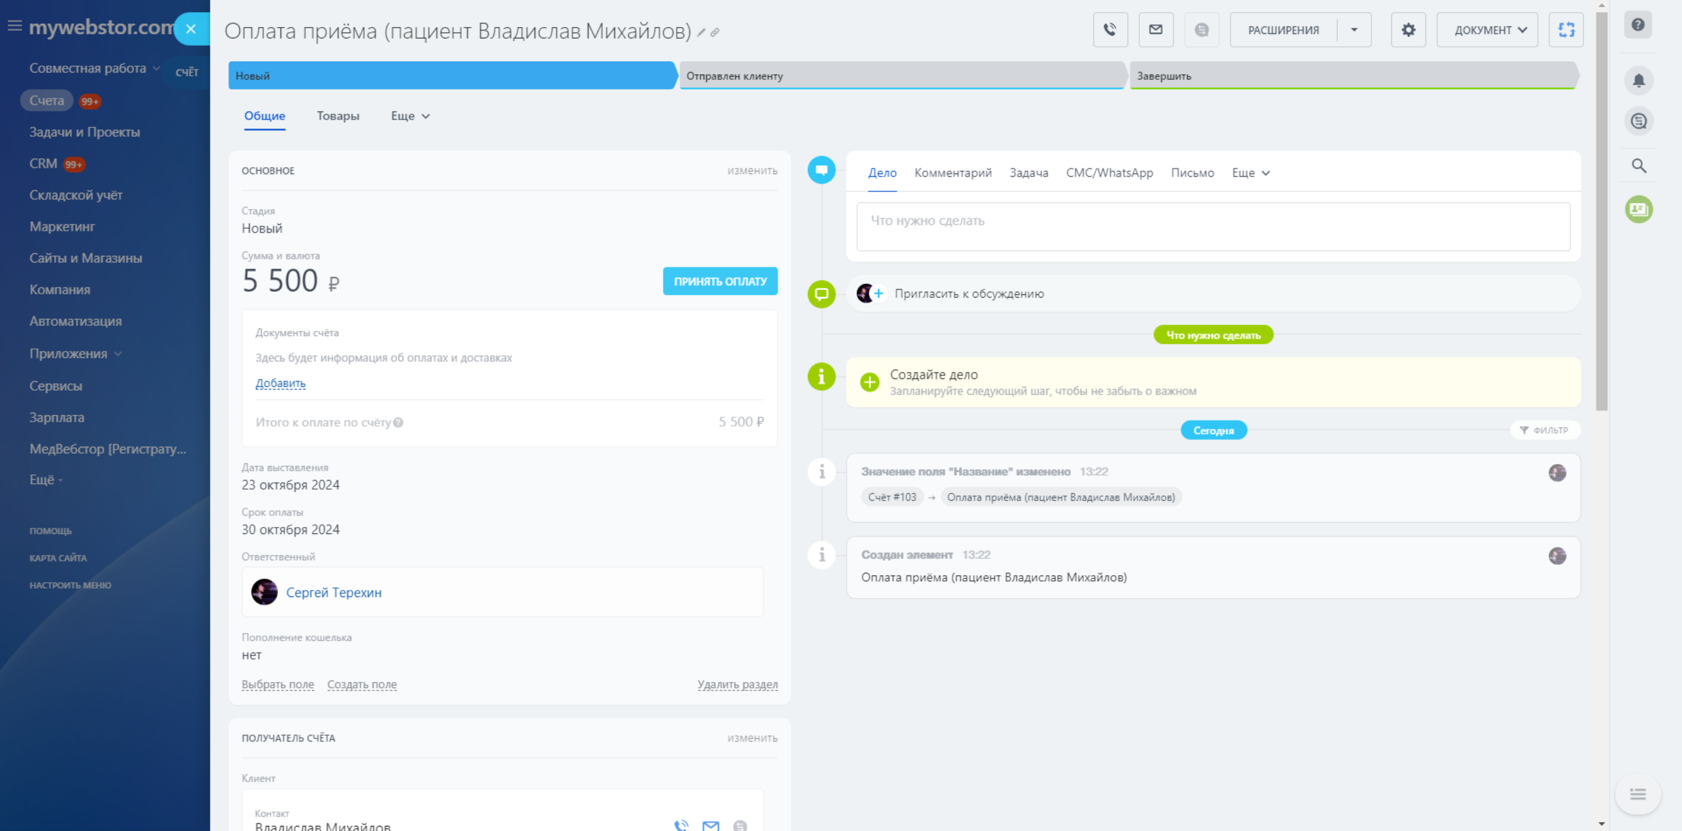Image resolution: width=1682 pixels, height=831 pixels.
Task: Click Сергей Терехин avatar image
Action: pos(264,593)
